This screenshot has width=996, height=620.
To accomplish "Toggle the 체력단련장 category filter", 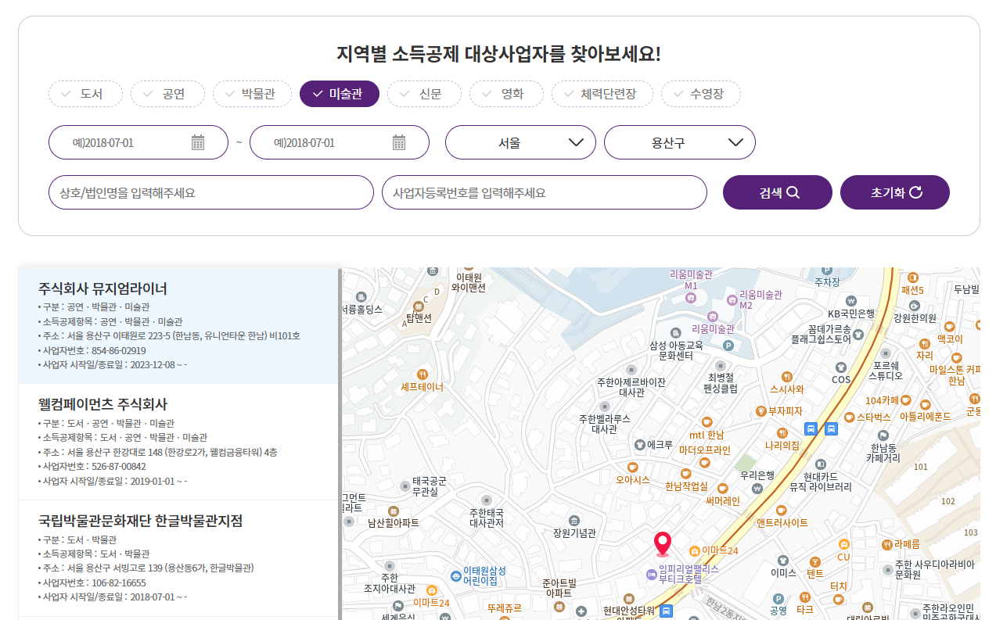I will point(602,94).
